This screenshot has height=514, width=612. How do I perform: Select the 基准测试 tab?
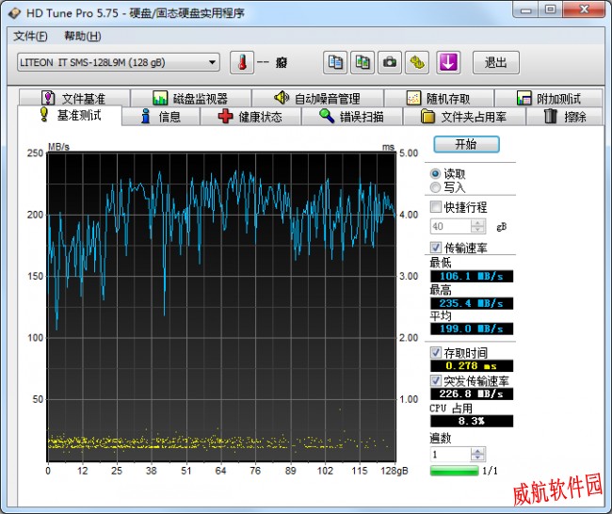pos(70,115)
